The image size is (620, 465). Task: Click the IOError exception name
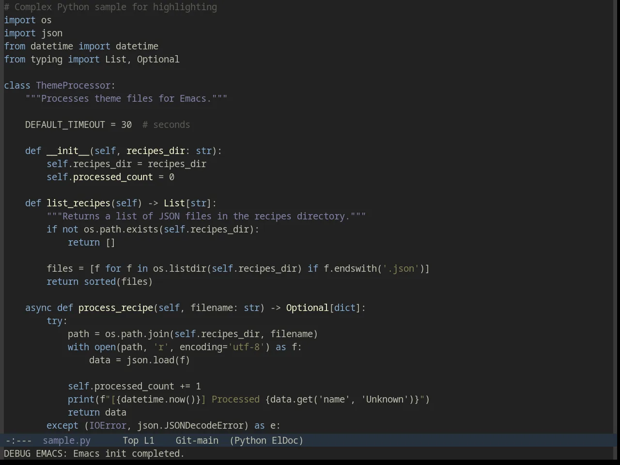pos(108,425)
